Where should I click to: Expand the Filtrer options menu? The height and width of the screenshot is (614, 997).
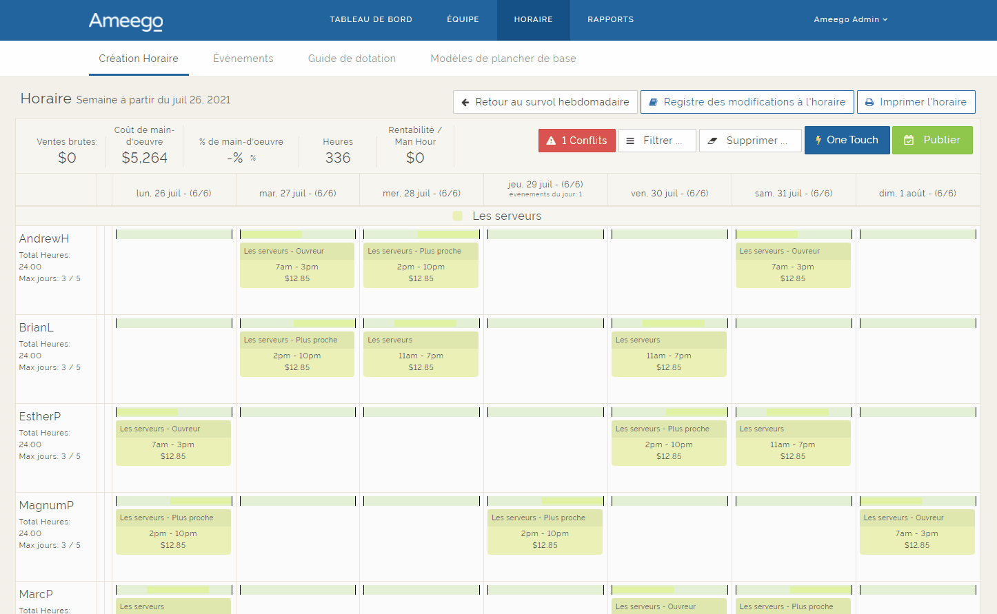[x=656, y=141]
